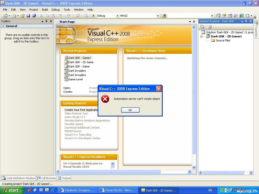Close the Toolbox panel with its X
Viewport: 259px width, 194px height.
[x=51, y=21]
